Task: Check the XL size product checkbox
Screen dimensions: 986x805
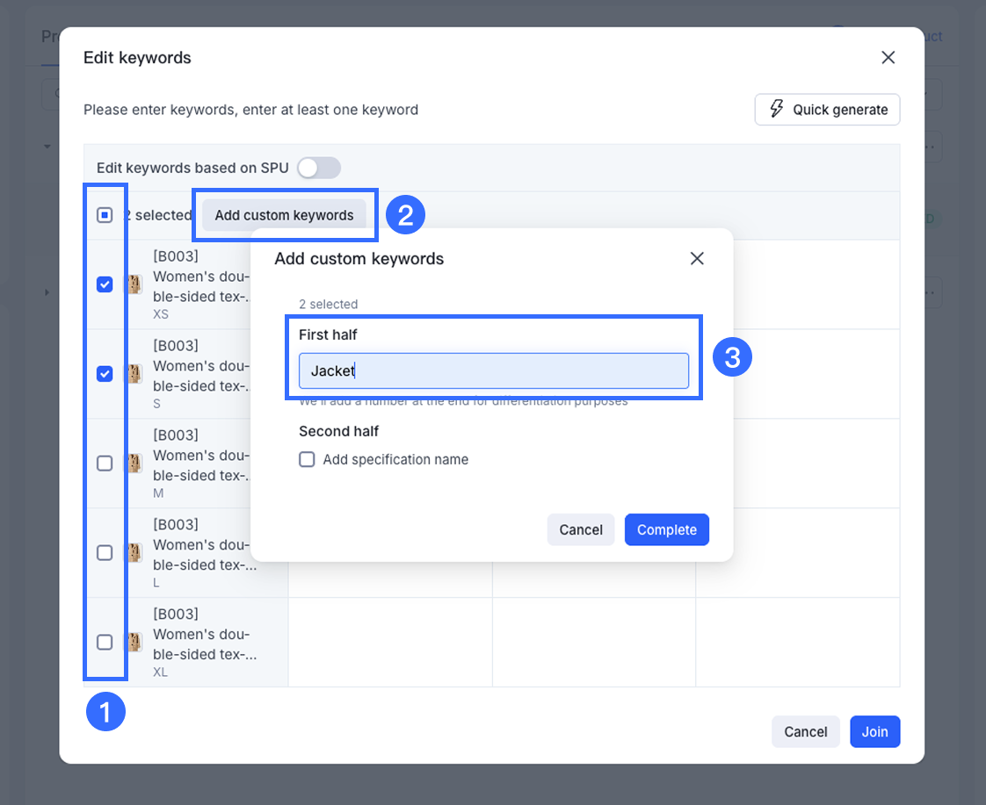Action: (105, 643)
